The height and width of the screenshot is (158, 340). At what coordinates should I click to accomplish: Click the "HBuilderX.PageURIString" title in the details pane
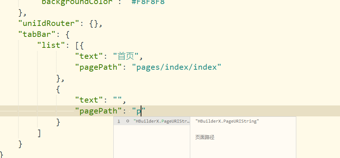click(x=227, y=121)
